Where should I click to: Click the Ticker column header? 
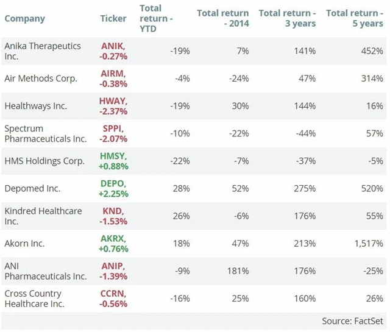coord(113,18)
